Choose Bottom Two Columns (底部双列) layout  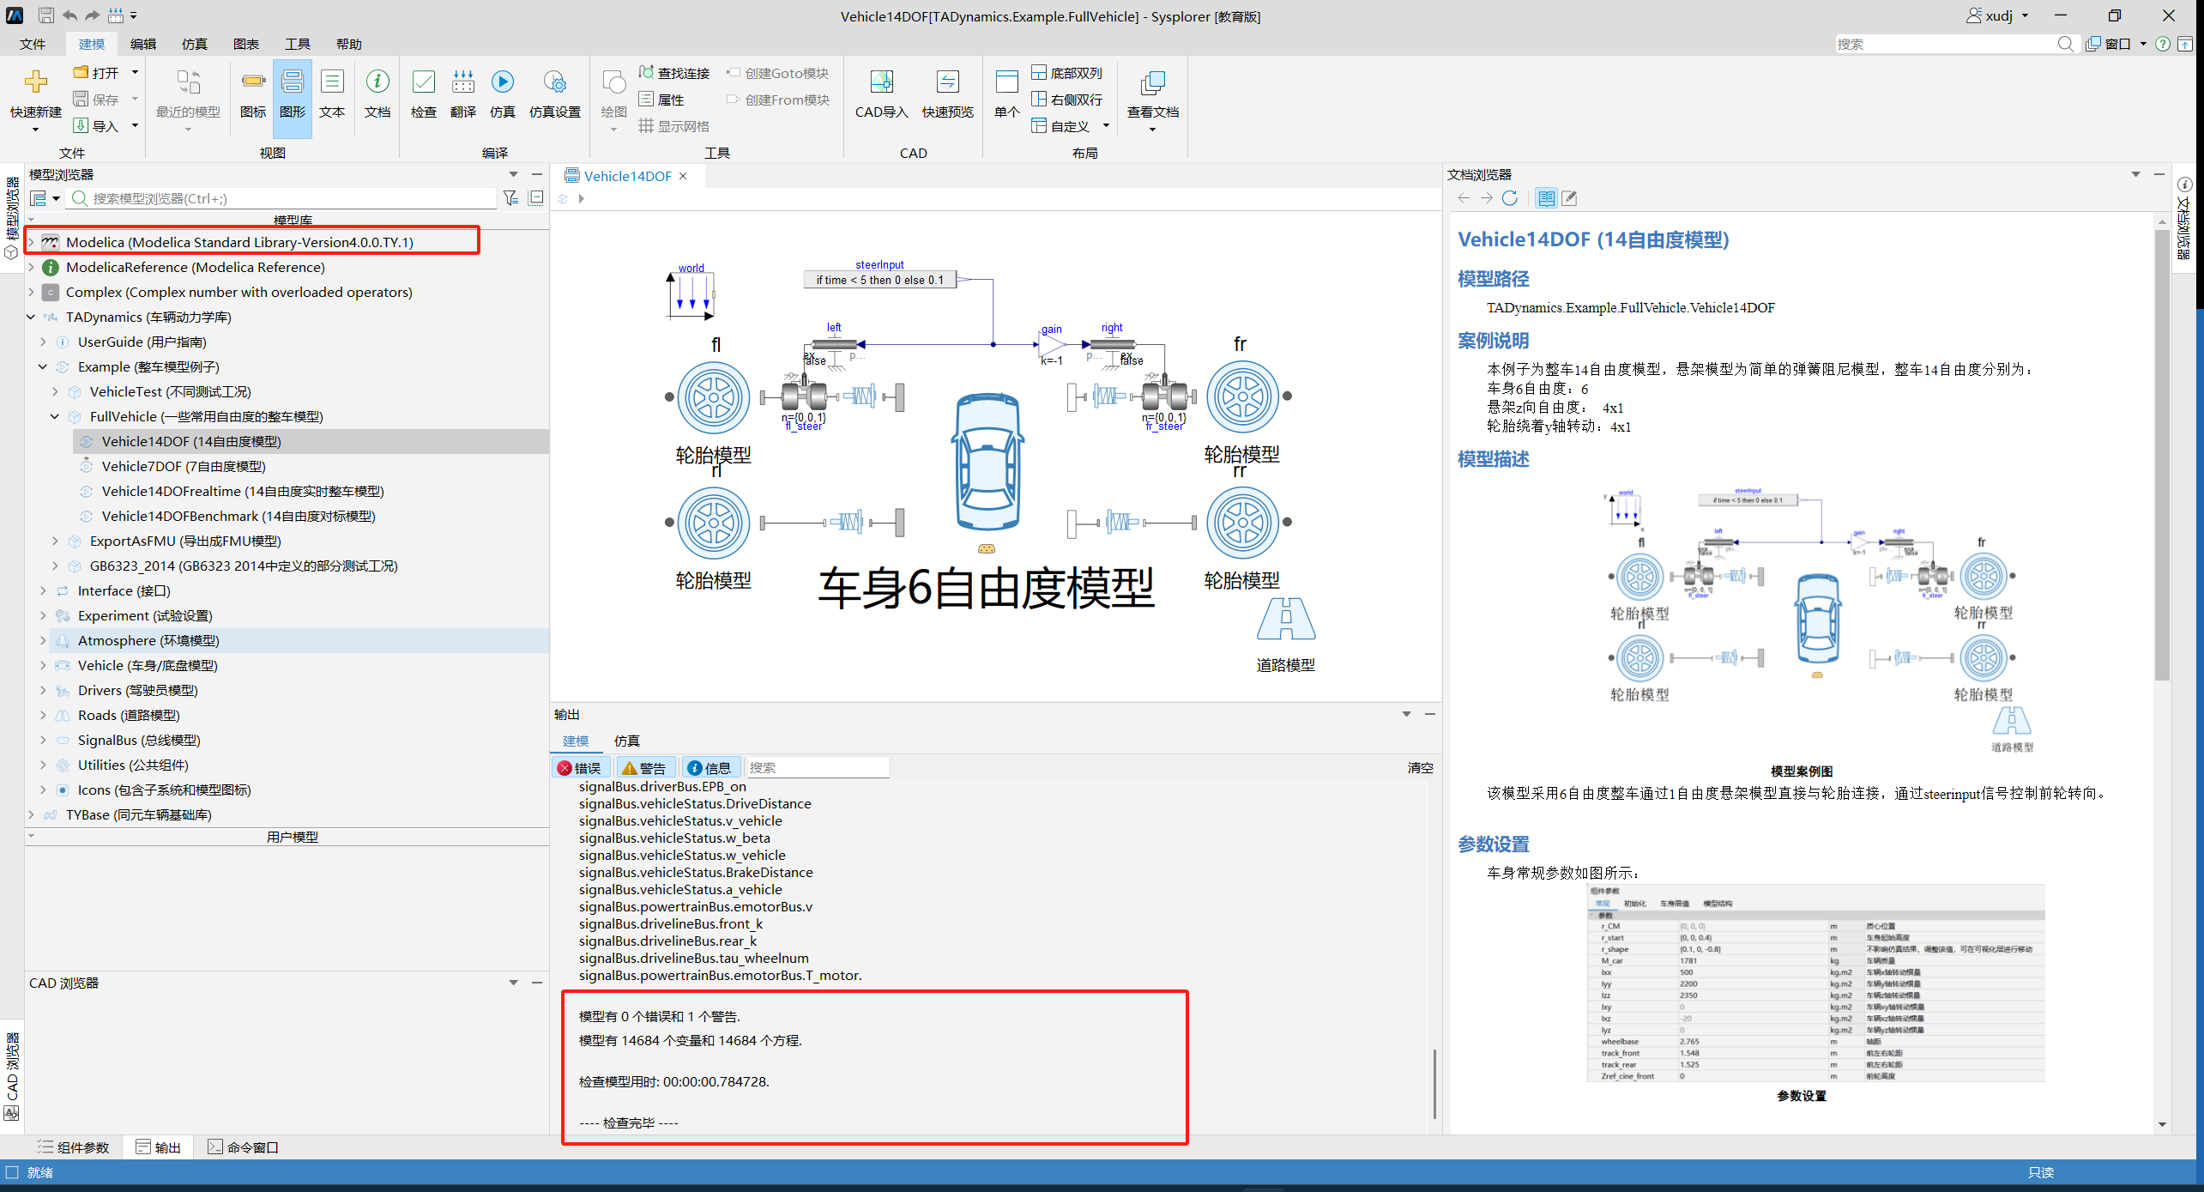coord(1067,73)
